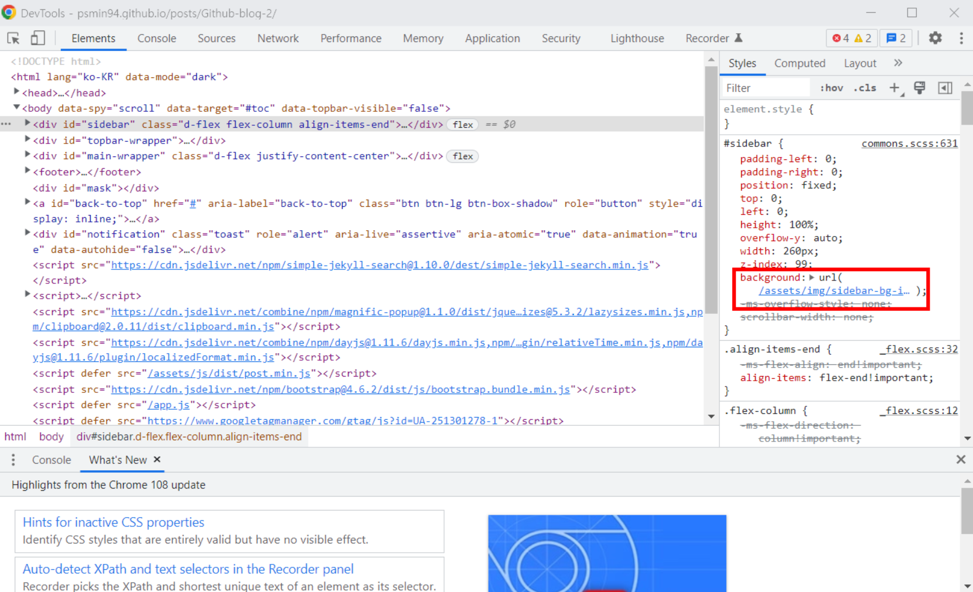The image size is (973, 592).
Task: Click the Recorder experiment flask icon
Action: [x=739, y=38]
